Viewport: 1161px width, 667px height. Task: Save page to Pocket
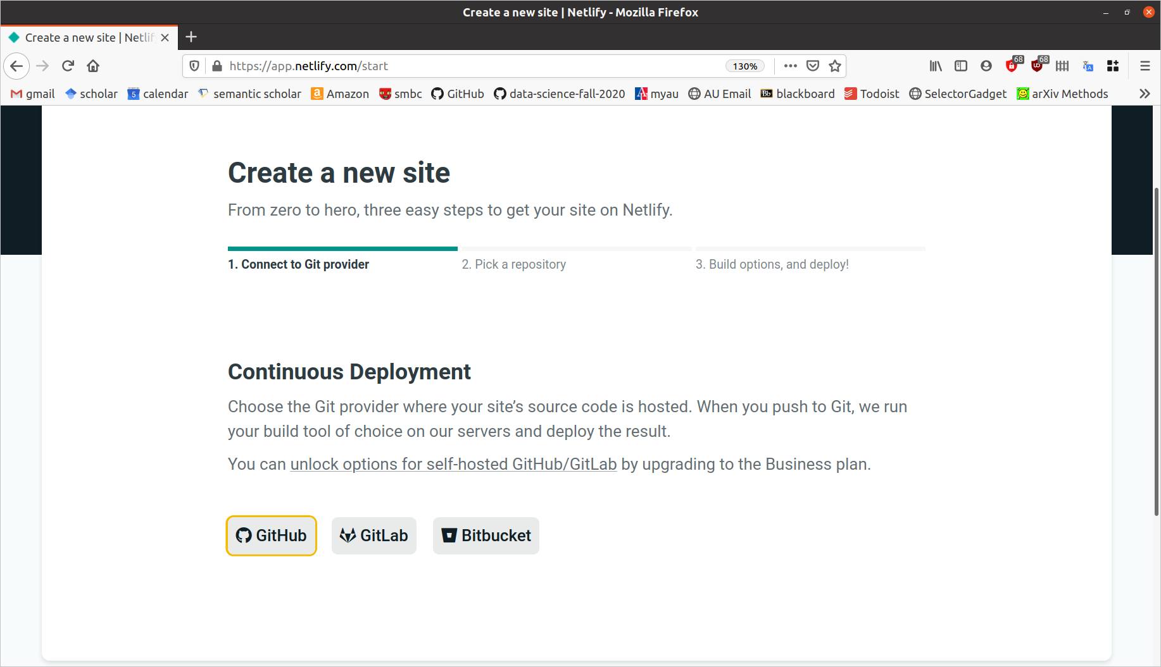[x=813, y=66]
